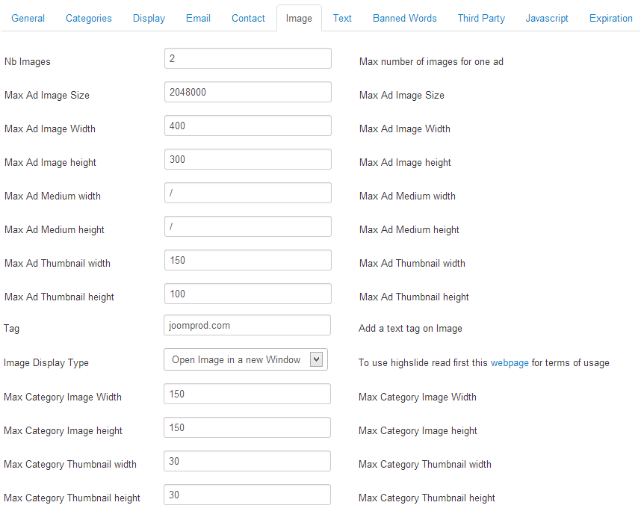Click the Max Category Thumbnail width field

(x=247, y=461)
